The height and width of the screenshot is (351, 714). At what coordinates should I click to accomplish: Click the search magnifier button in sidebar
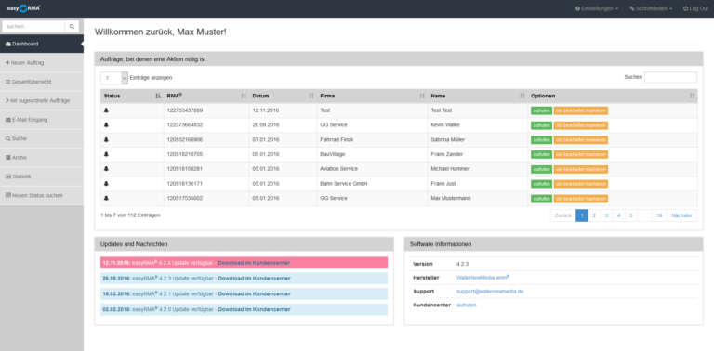coord(72,27)
